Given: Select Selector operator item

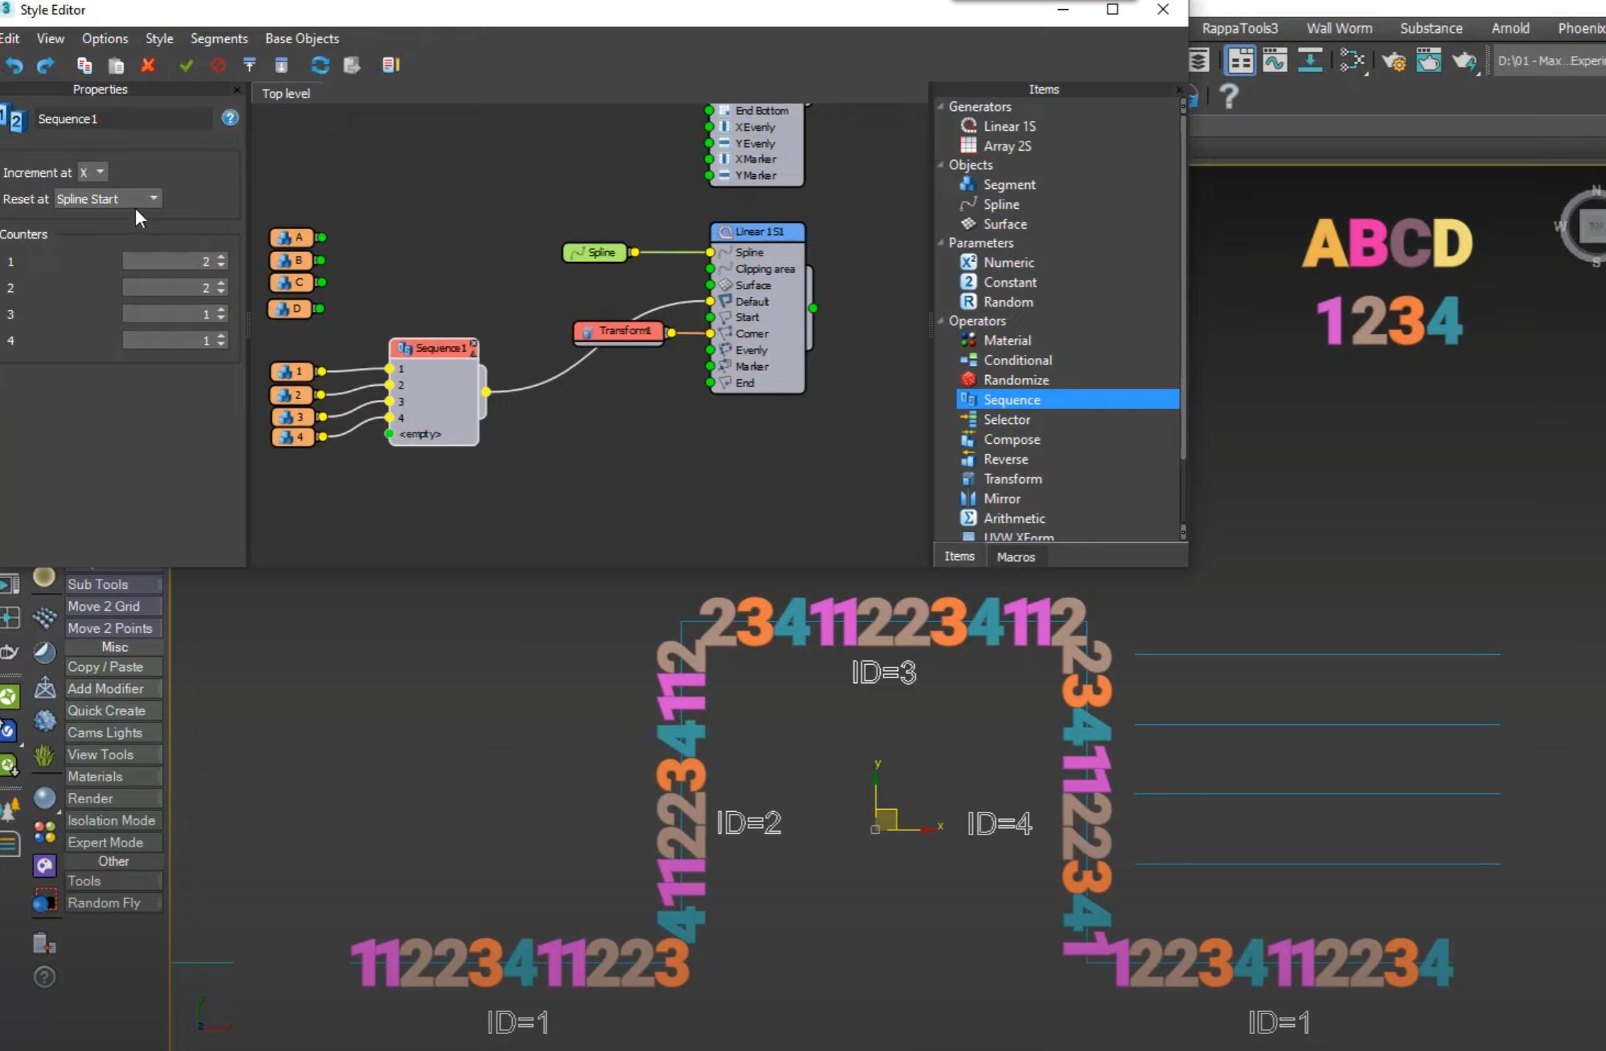Looking at the screenshot, I should point(1006,420).
